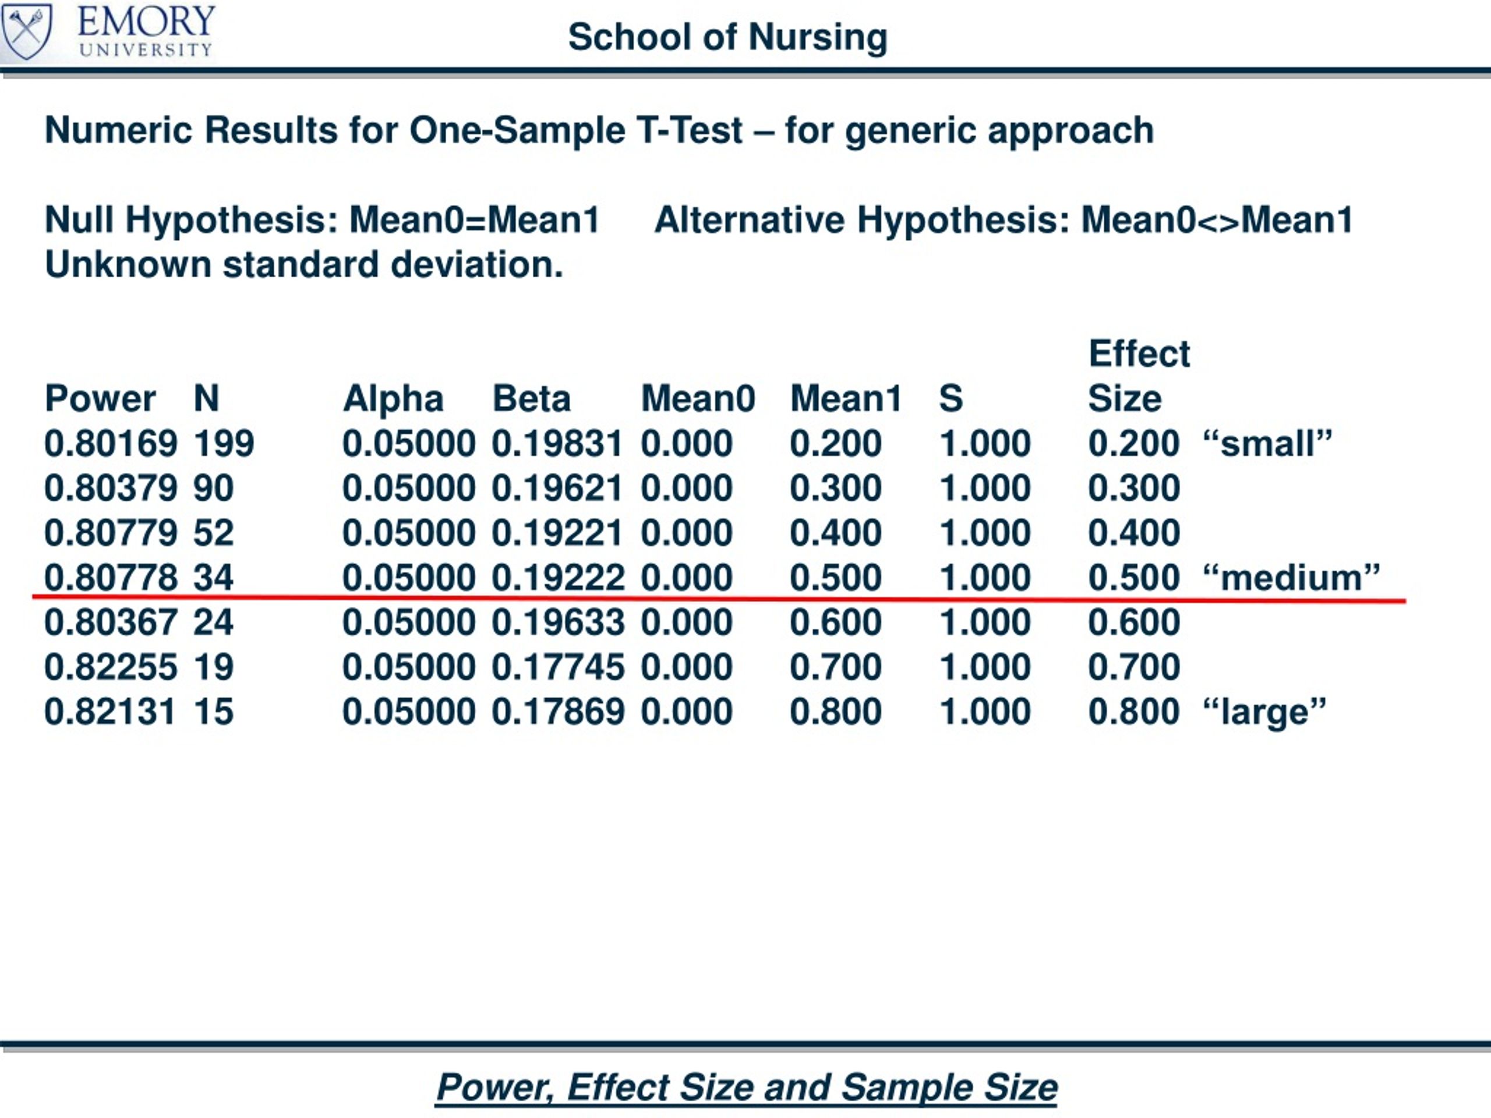Select the School of Nursing header title
This screenshot has width=1491, height=1118.
pos(727,37)
